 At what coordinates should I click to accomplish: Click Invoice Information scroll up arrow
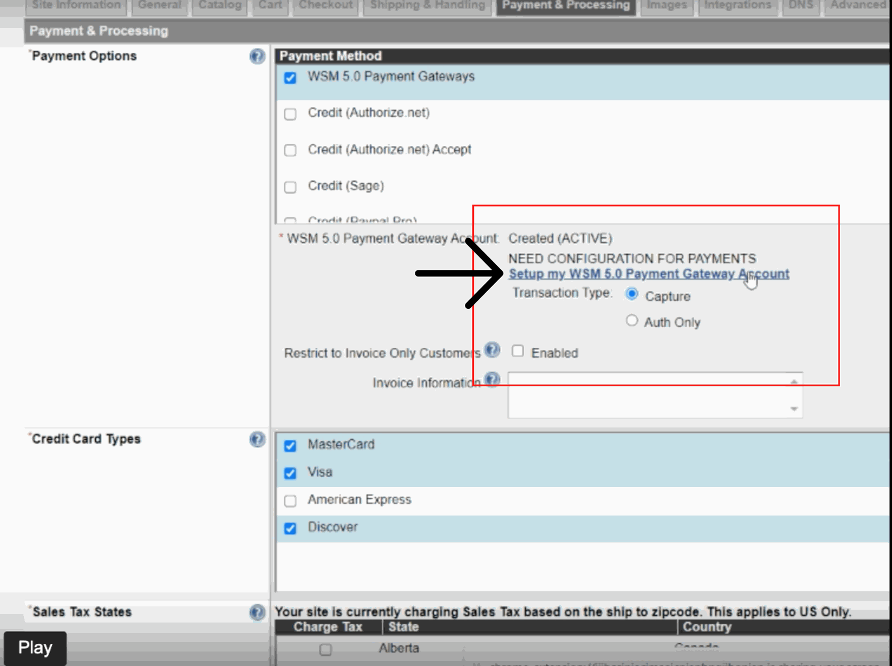[x=794, y=382]
